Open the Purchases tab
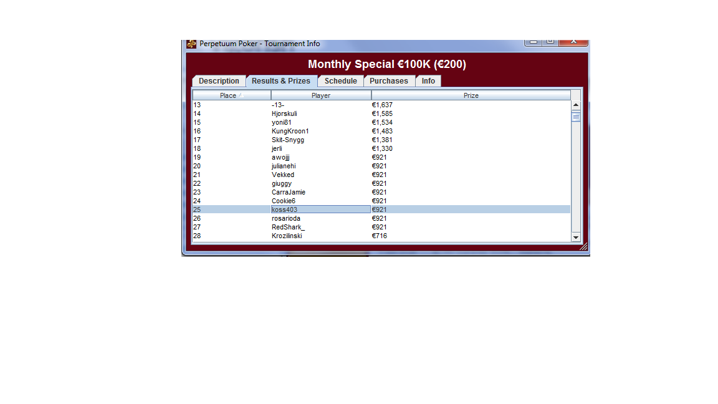 (x=389, y=81)
